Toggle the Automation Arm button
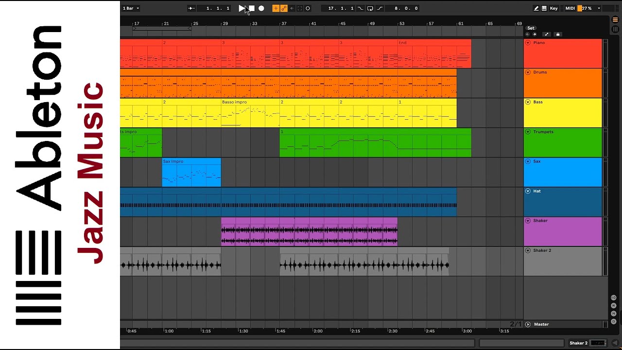Image resolution: width=622 pixels, height=350 pixels. (284, 8)
